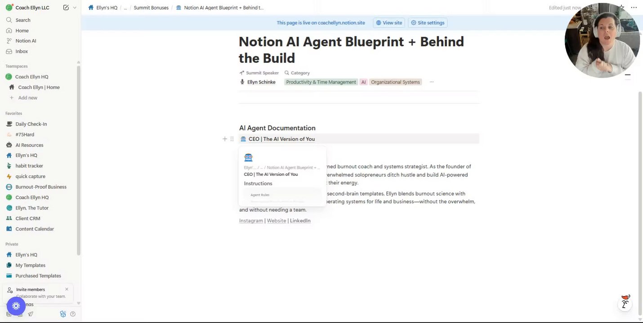
Task: Go to Summit Bonuses breadcrumb
Action: (x=151, y=8)
